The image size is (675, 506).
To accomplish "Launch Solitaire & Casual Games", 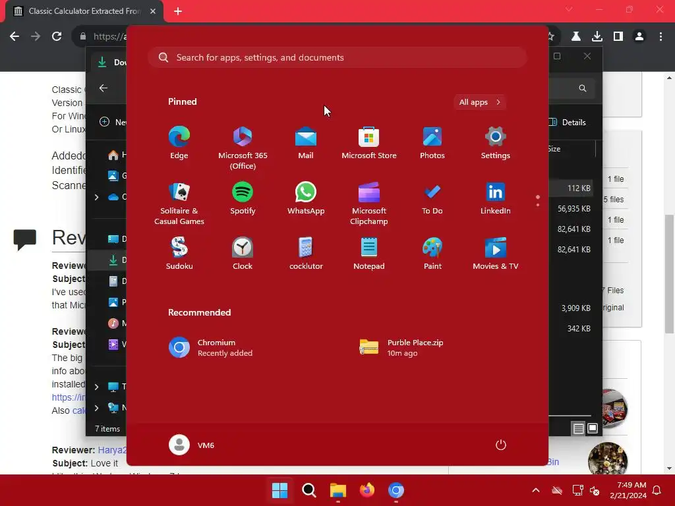I will pos(179,203).
